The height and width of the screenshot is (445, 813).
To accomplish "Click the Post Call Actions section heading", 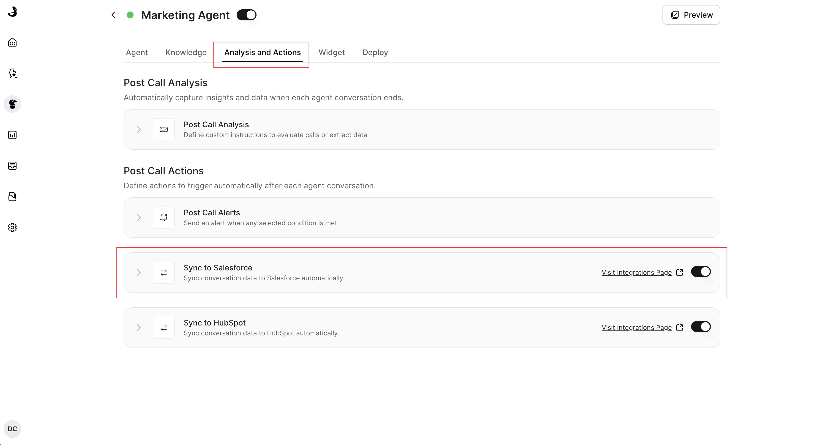I will click(163, 171).
